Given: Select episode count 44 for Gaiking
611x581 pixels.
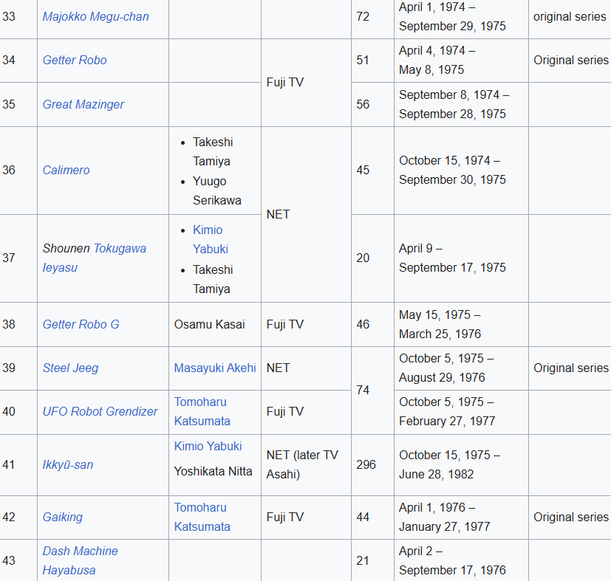Looking at the screenshot, I should [363, 517].
